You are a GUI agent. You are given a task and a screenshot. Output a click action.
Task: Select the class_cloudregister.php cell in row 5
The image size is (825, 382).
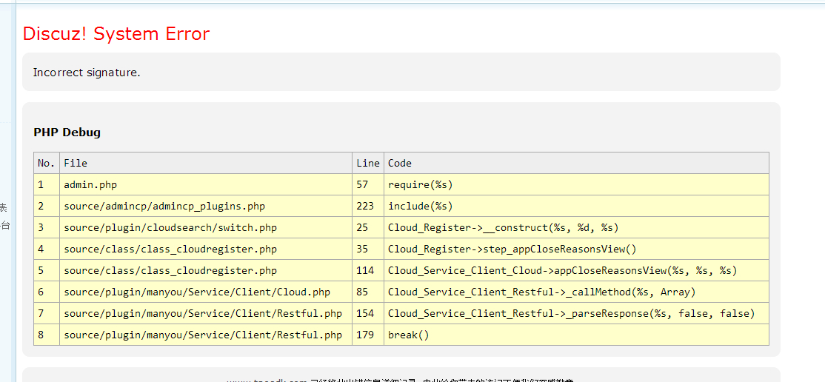206,270
